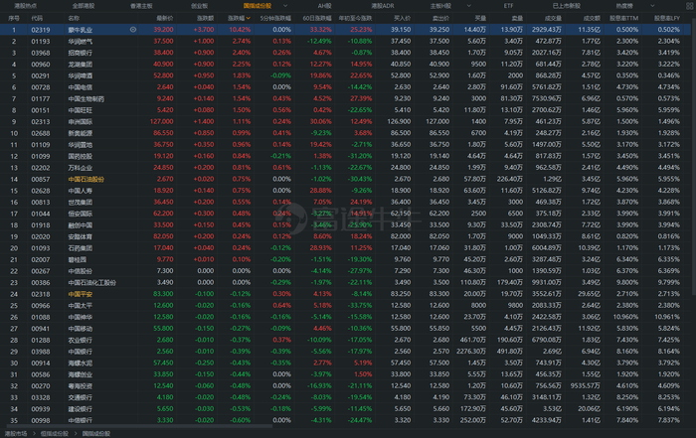Switch to the 港股热点 tab
The width and height of the screenshot is (696, 438).
(25, 6)
